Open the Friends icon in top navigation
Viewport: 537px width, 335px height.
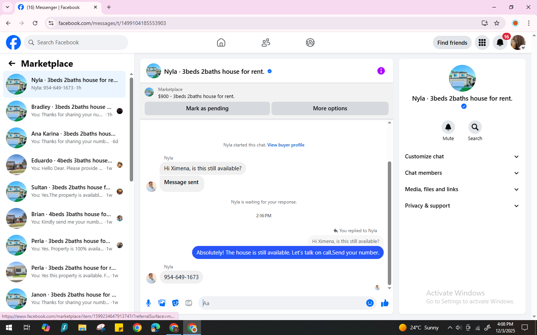266,42
